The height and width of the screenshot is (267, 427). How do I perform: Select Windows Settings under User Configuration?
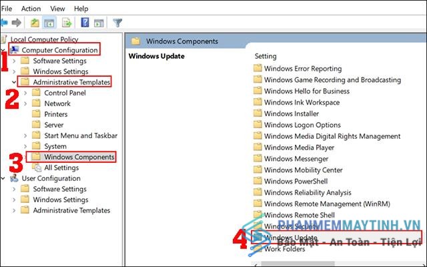click(x=61, y=200)
